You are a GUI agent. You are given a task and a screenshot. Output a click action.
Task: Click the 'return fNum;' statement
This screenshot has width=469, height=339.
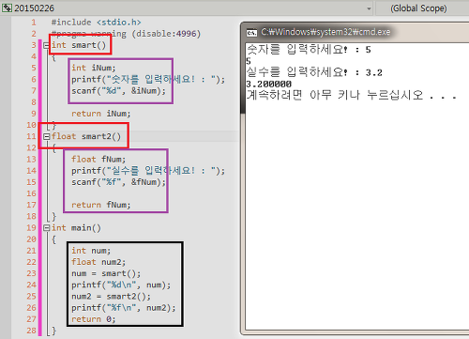click(x=101, y=205)
